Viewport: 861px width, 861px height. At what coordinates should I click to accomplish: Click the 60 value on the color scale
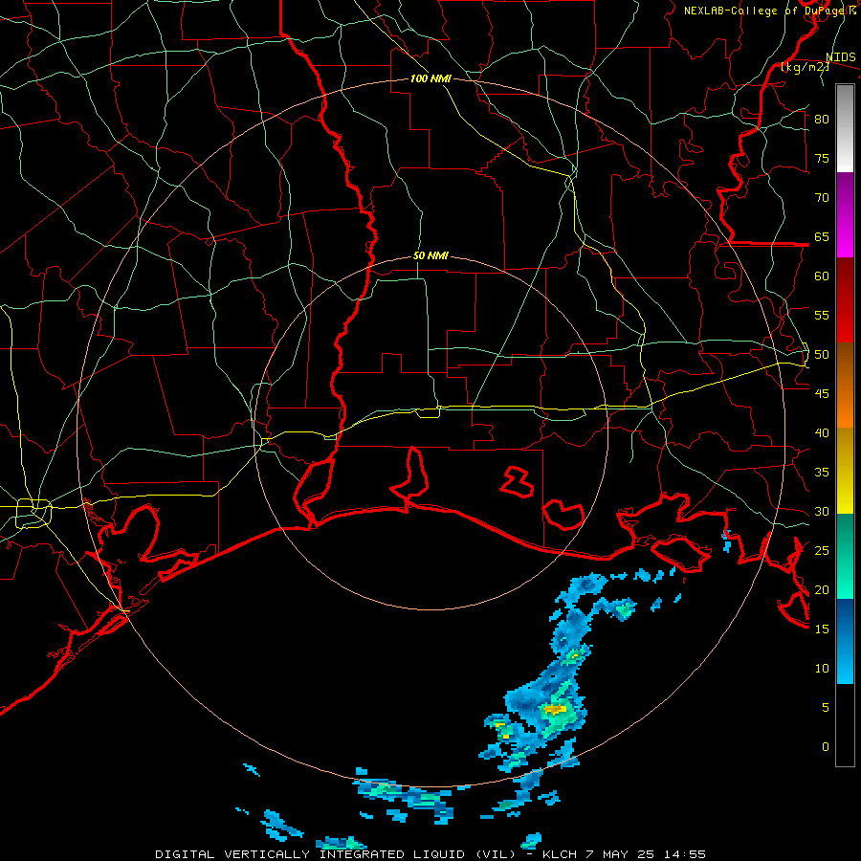click(822, 276)
